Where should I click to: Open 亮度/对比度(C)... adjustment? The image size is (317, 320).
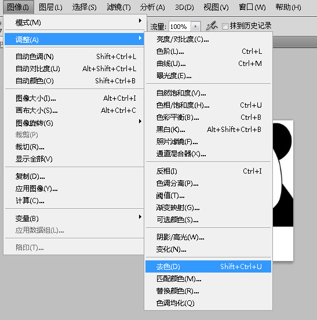[x=208, y=39]
